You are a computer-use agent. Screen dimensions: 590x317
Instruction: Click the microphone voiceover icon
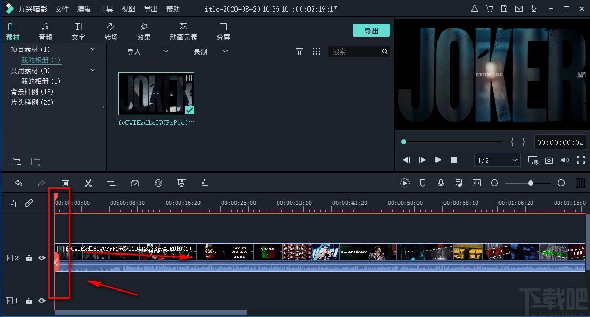coord(441,183)
